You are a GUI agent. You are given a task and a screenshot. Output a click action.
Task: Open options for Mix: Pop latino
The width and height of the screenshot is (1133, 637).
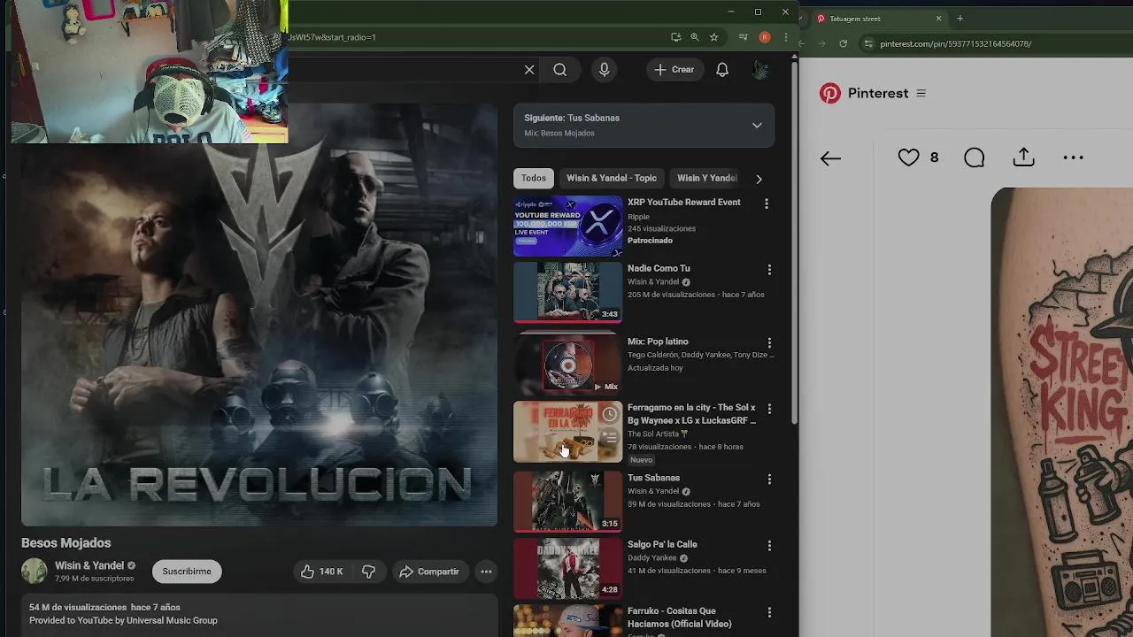769,342
